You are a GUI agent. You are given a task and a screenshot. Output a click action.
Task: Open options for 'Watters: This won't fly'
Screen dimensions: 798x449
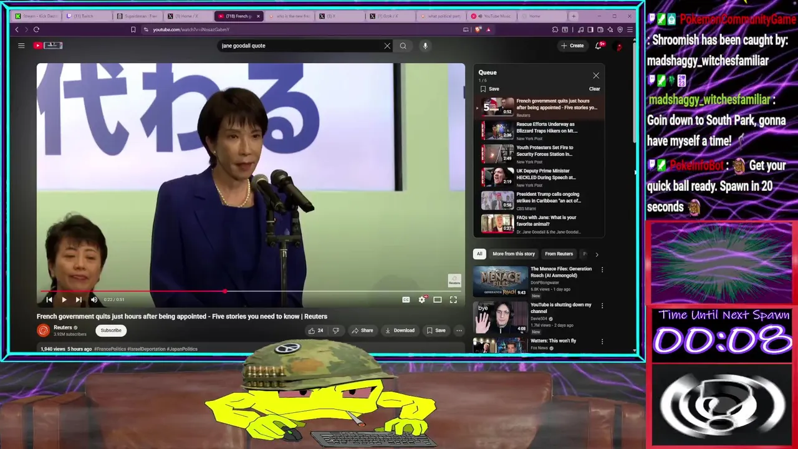(602, 342)
